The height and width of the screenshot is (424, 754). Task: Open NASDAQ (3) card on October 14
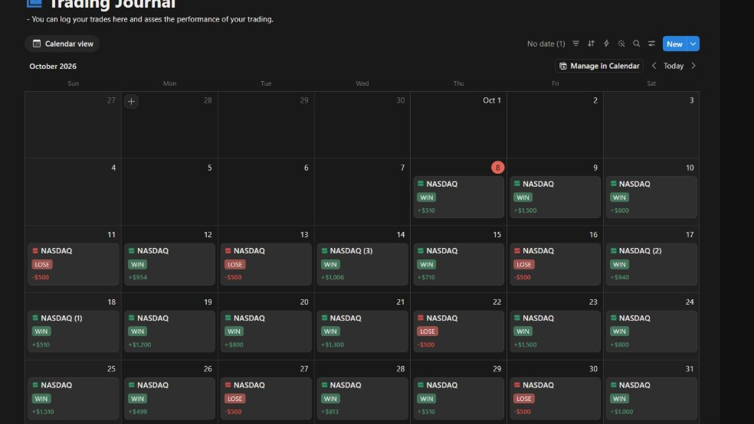[362, 264]
